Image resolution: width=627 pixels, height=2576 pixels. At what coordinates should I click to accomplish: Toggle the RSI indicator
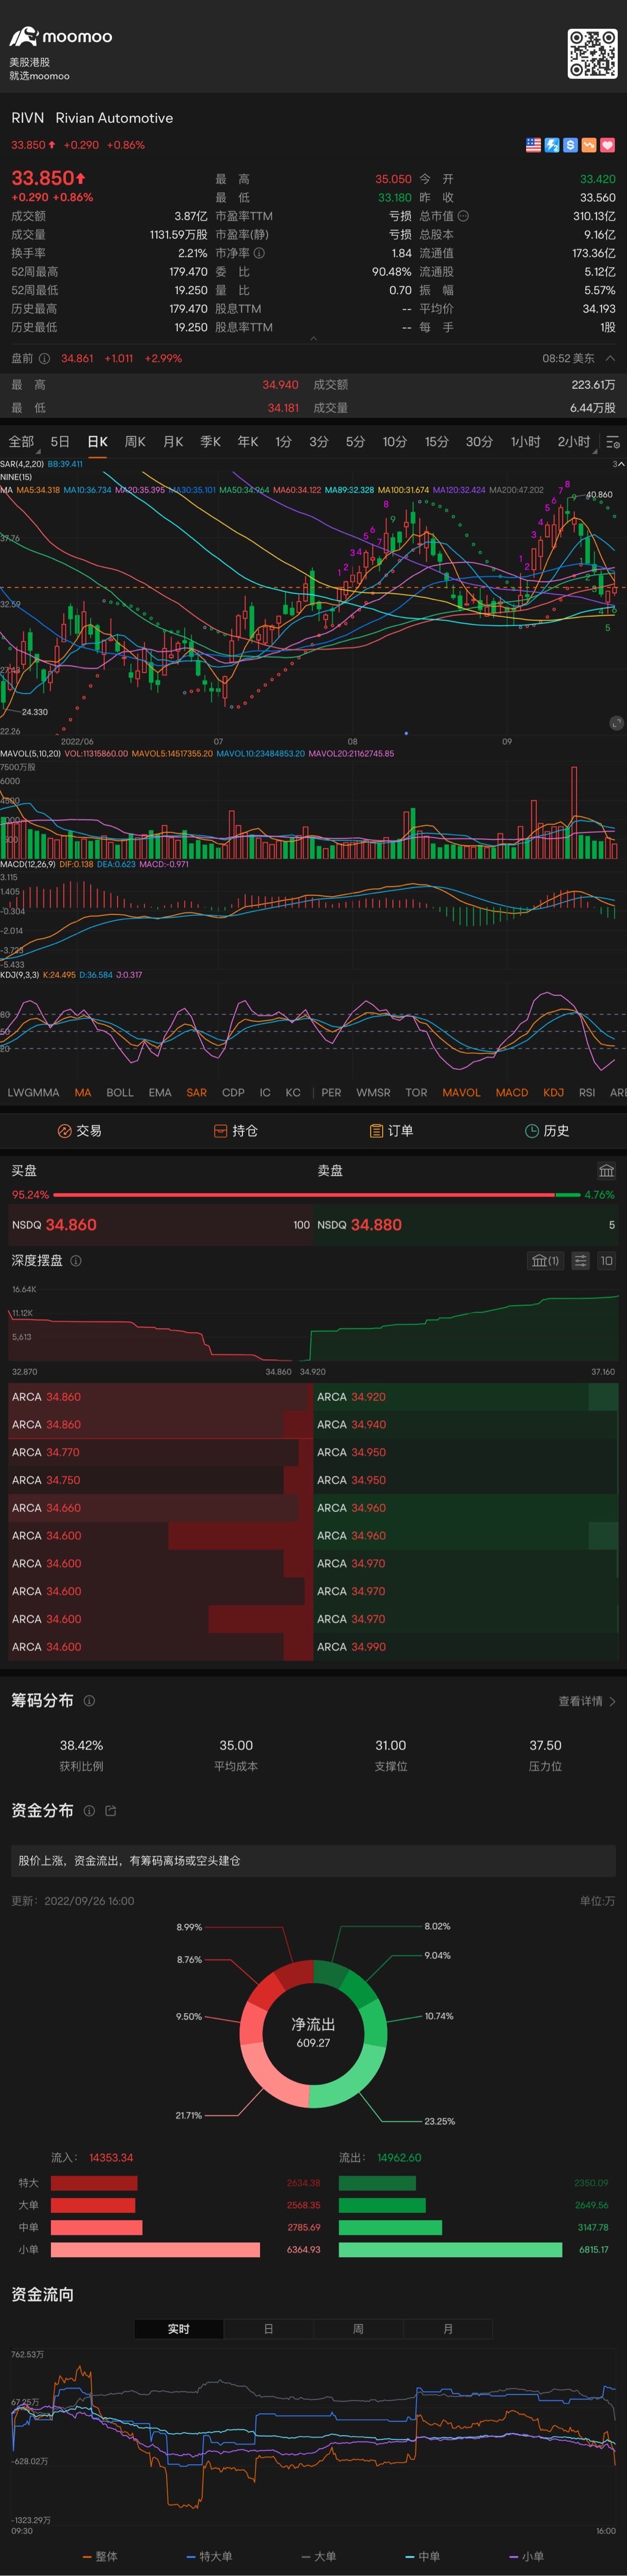(x=587, y=1092)
